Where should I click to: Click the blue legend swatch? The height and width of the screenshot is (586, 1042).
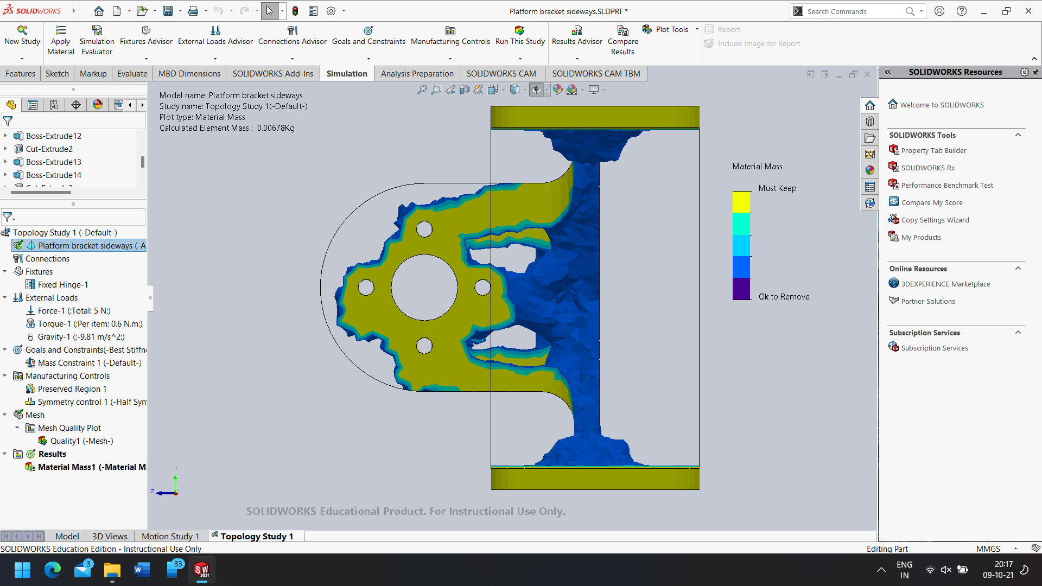[741, 267]
